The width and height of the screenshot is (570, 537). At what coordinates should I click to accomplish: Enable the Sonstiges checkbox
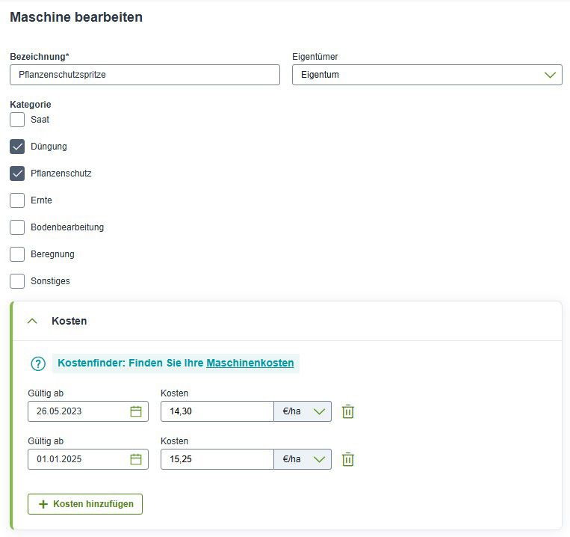click(x=17, y=281)
